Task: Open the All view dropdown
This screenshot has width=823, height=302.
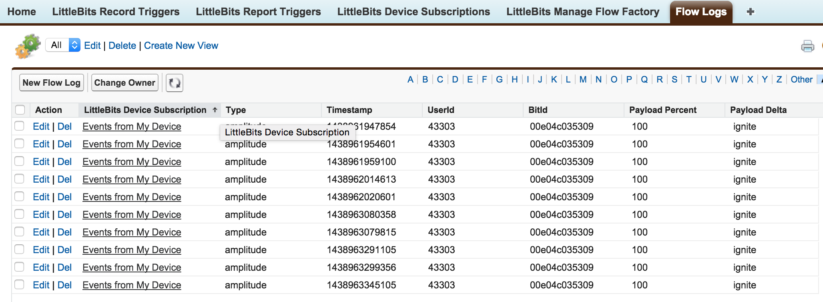Action: (x=63, y=45)
